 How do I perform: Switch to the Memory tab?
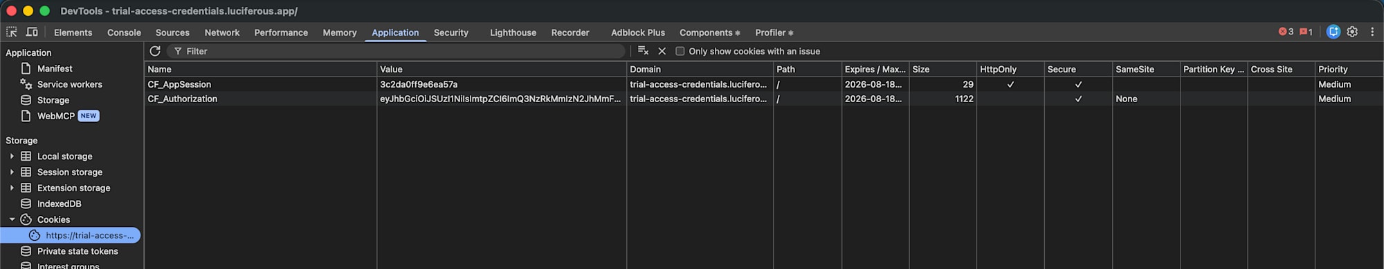tap(340, 32)
